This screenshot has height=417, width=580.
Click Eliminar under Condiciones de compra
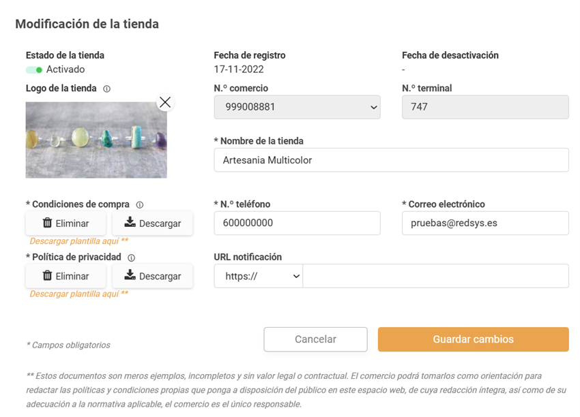[x=66, y=223]
